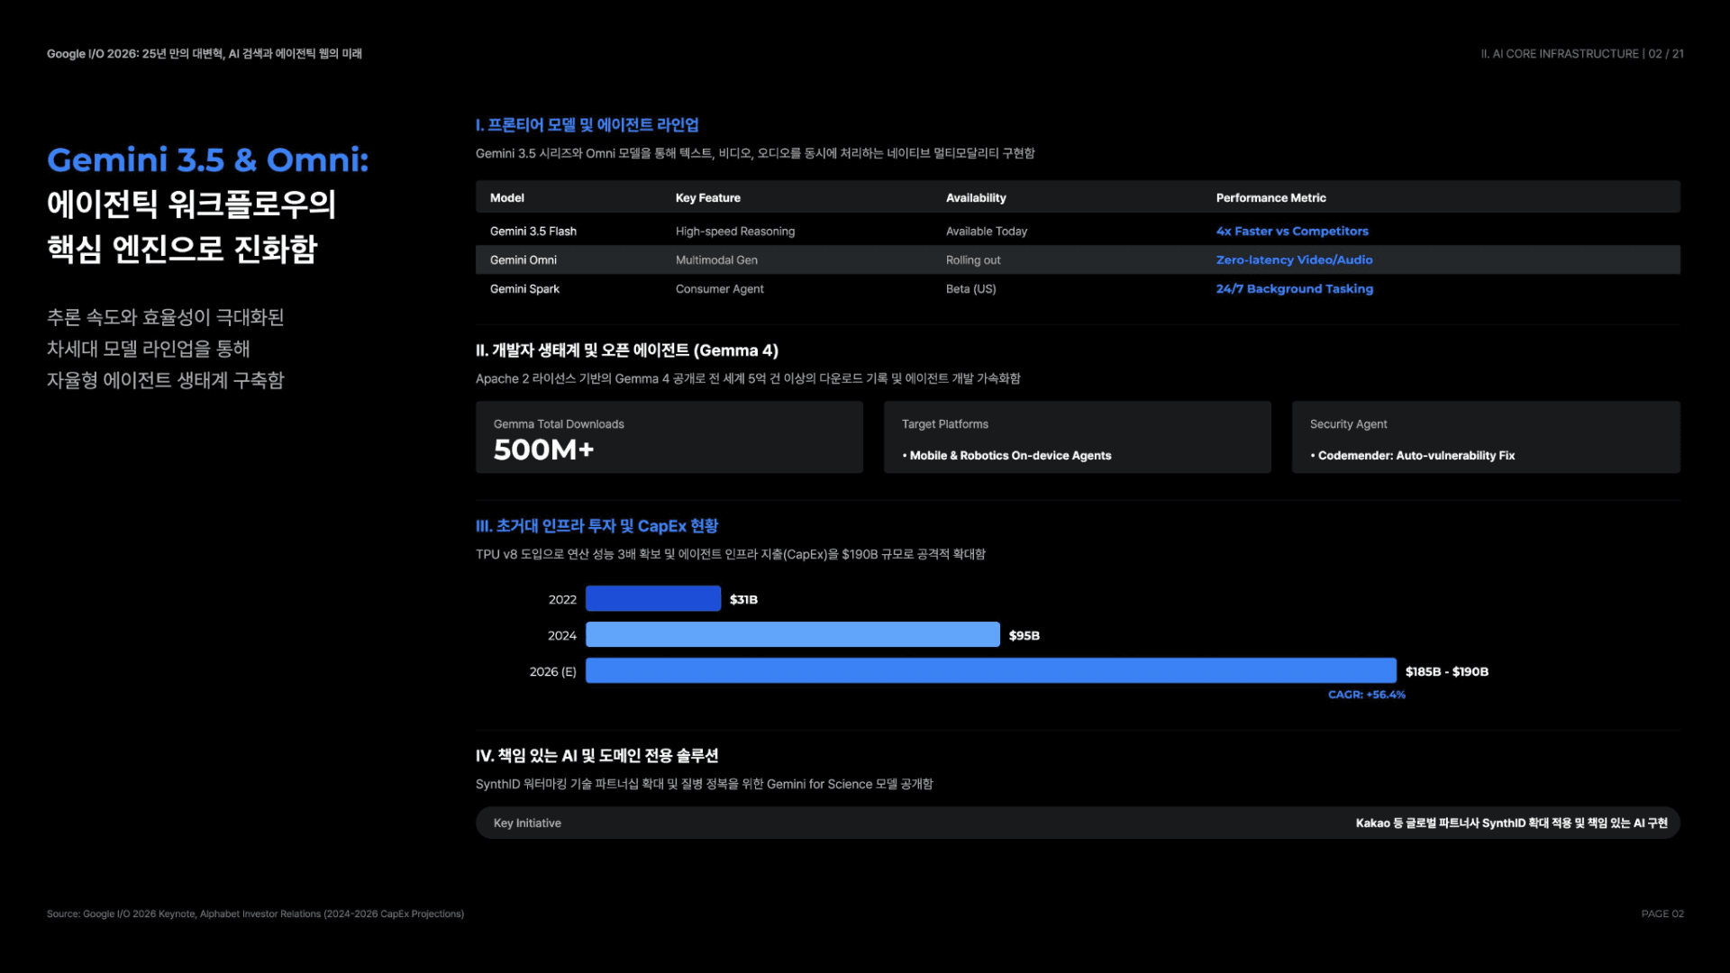Click the 'Target Platforms' card label
Image resolution: width=1730 pixels, height=973 pixels.
[945, 424]
